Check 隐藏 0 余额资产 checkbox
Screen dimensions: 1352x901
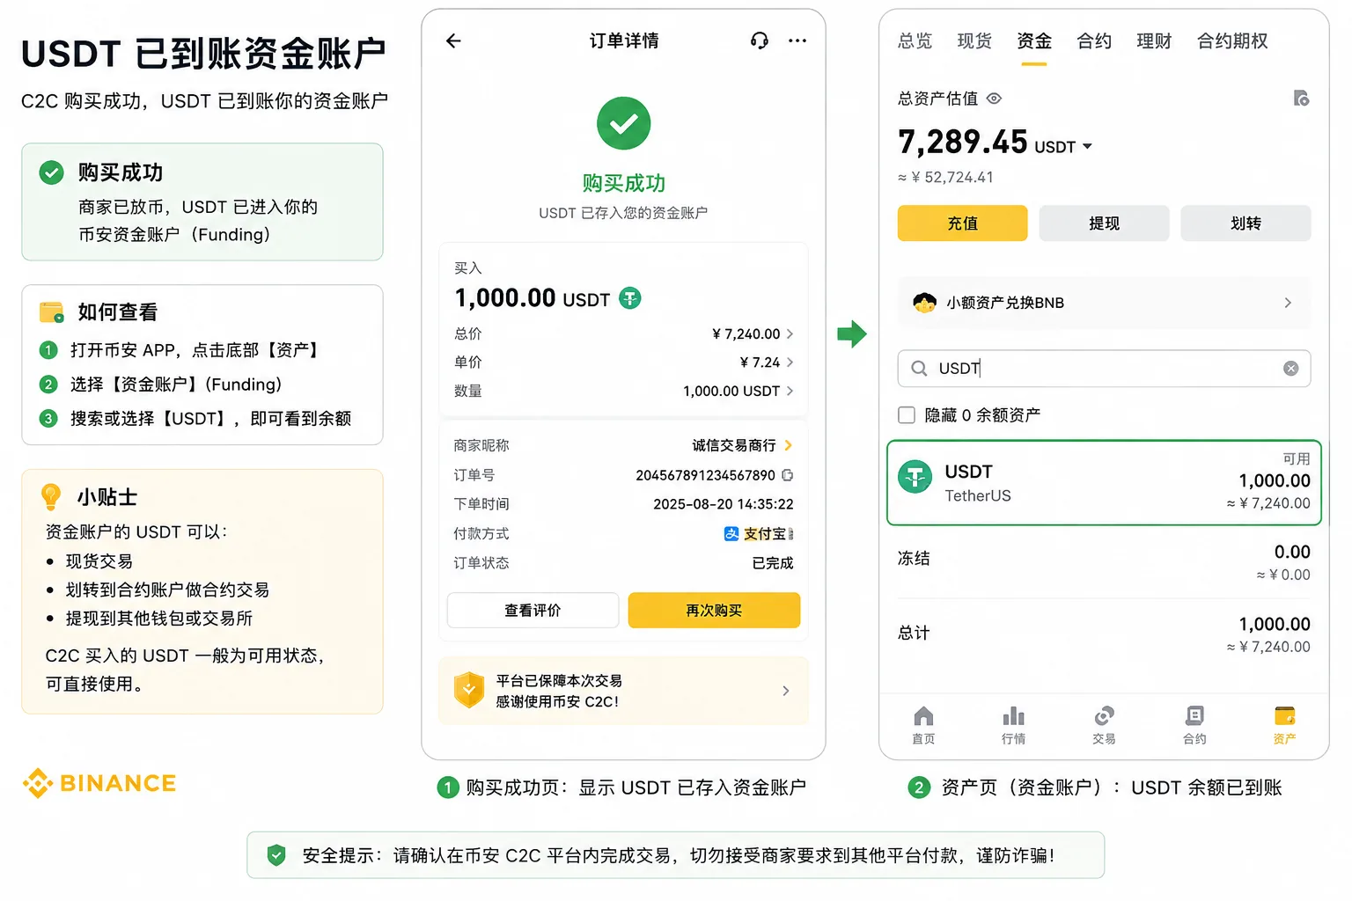[906, 414]
